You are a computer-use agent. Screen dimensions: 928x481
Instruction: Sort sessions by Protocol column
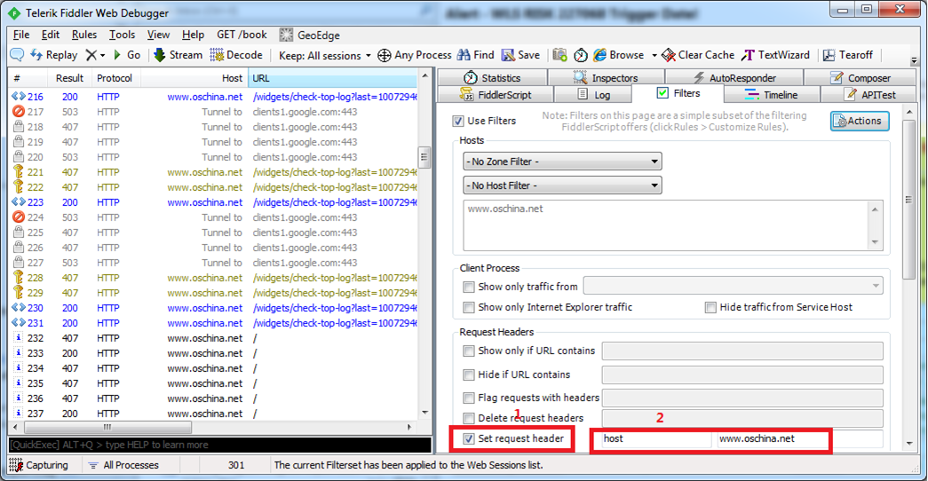115,78
